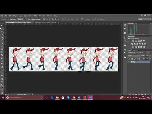152x114 pixels.
Task: Select the Horizontal Type tool
Action: 2,70
